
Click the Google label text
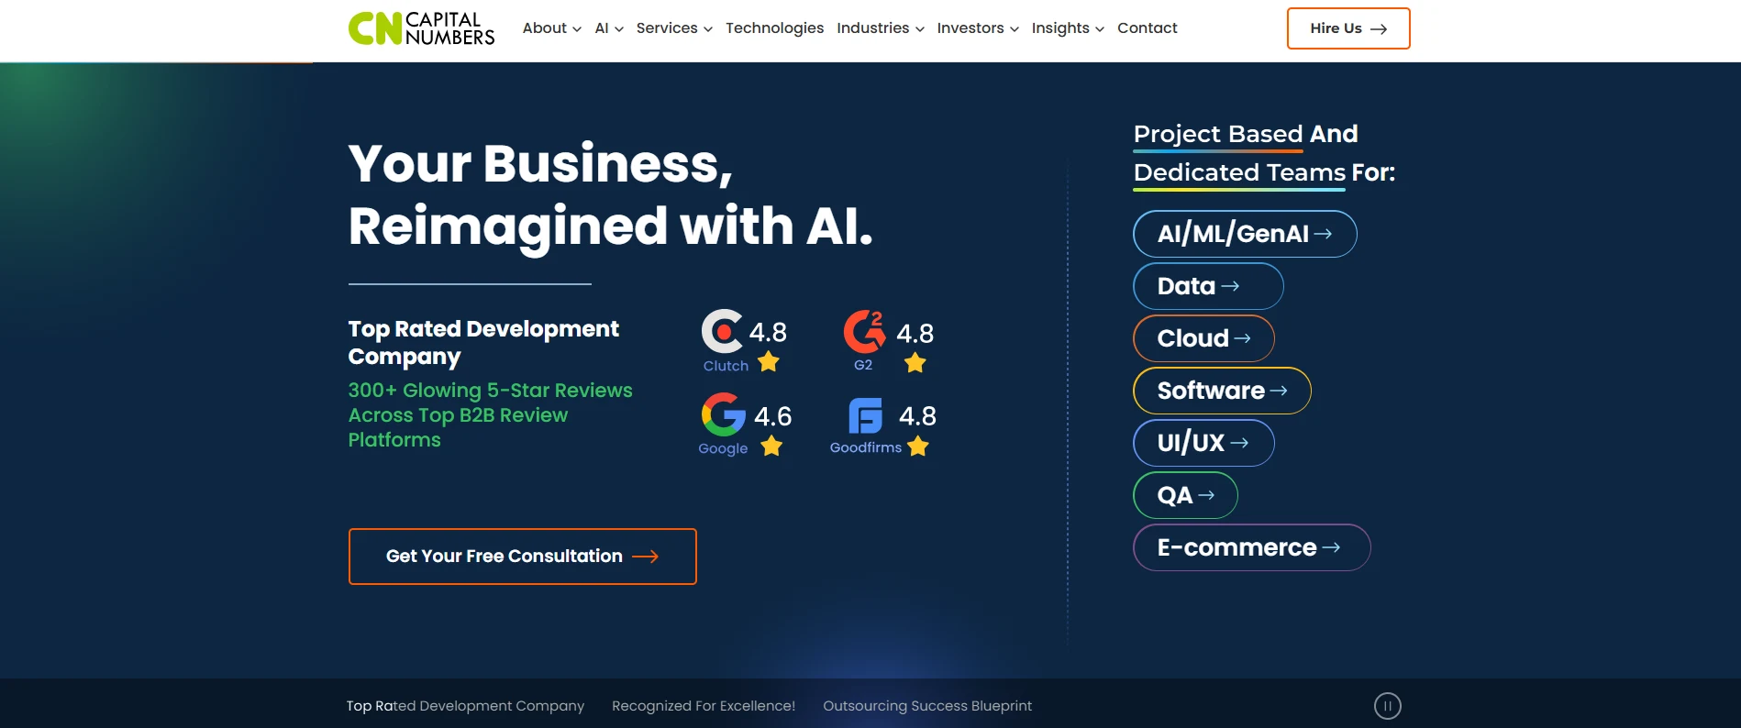pyautogui.click(x=723, y=448)
